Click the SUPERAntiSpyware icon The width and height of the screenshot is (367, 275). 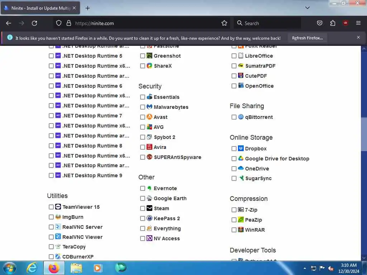point(149,157)
